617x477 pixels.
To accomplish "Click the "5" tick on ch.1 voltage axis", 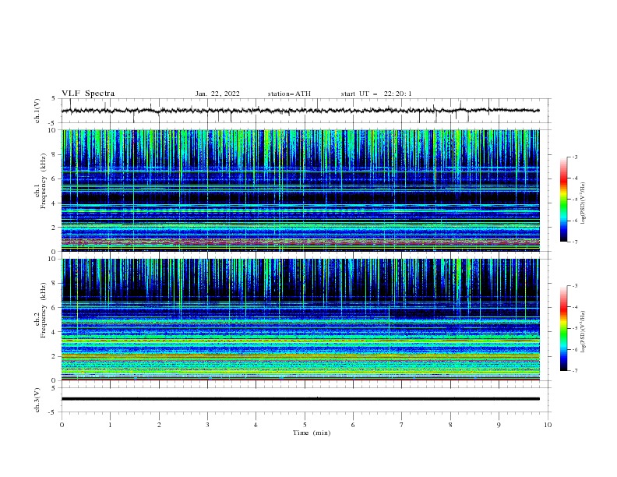I will click(55, 99).
